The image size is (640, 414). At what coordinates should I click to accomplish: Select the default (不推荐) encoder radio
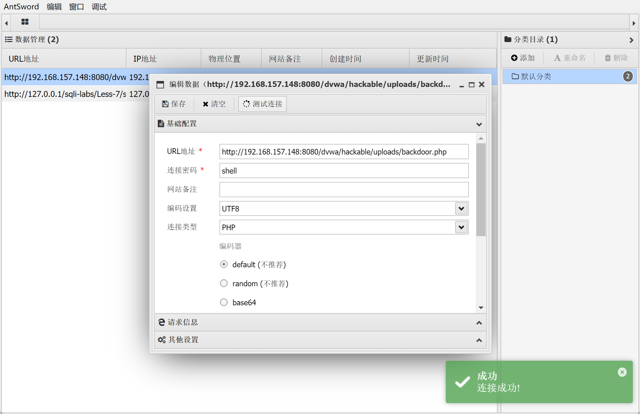pyautogui.click(x=224, y=264)
